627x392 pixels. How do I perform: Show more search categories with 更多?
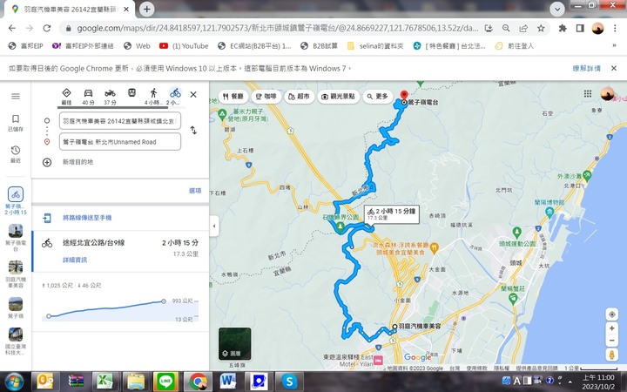[x=377, y=97]
